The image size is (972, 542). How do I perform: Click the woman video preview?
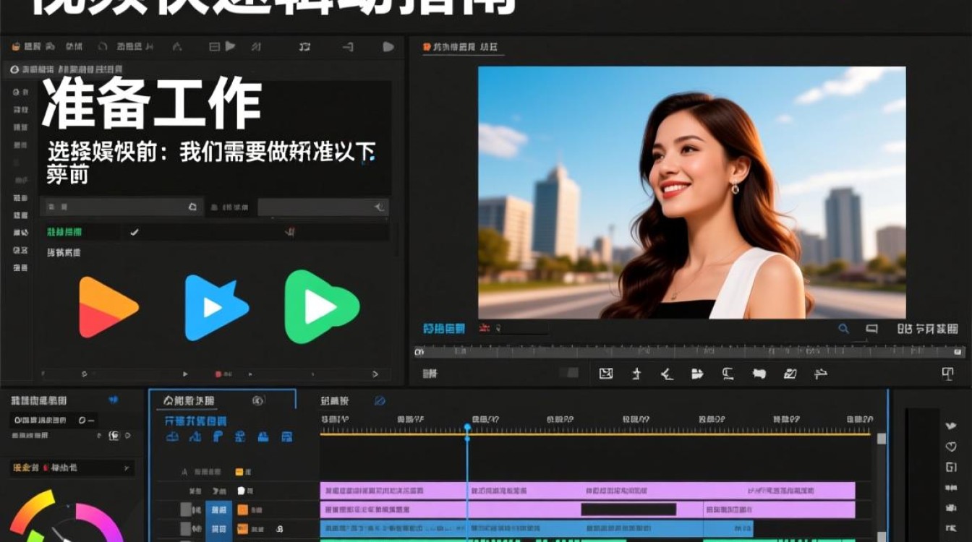692,192
